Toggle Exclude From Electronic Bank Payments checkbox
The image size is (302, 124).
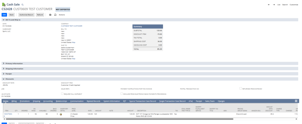[x=122, y=94]
